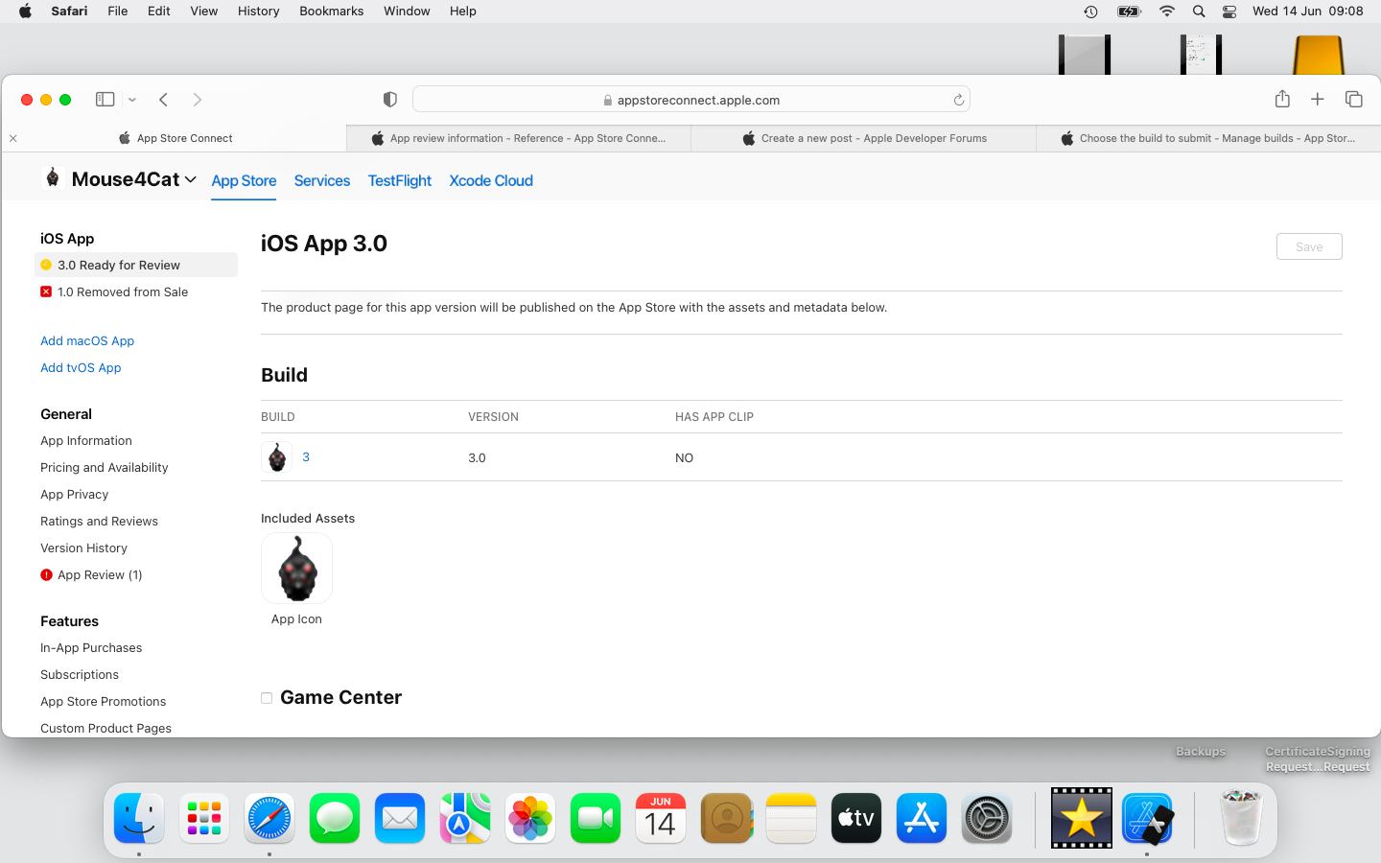Click the battery status icon

(x=1130, y=12)
